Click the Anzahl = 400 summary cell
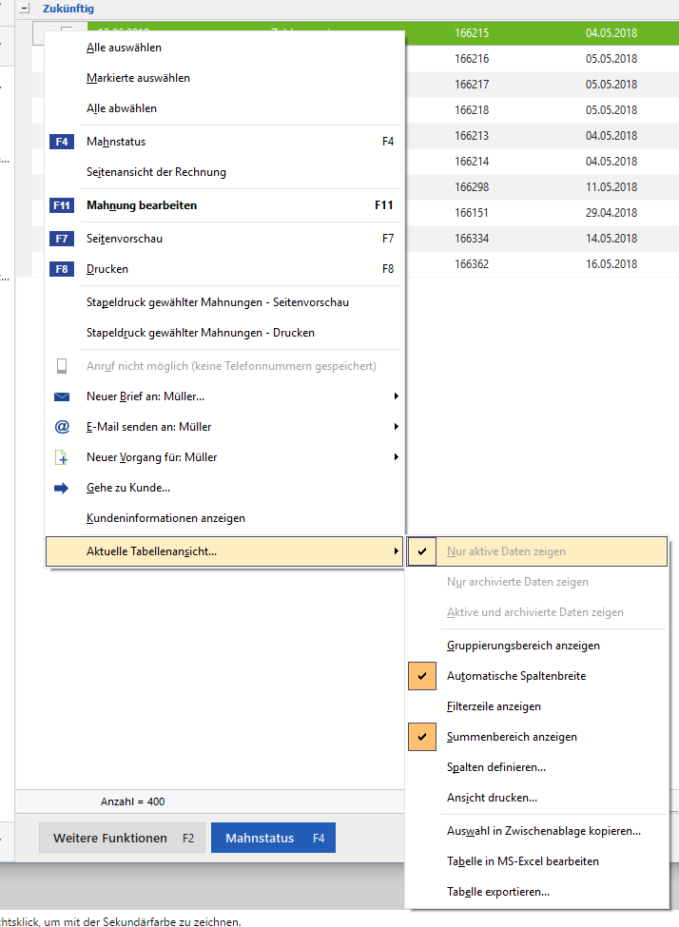 [x=132, y=801]
